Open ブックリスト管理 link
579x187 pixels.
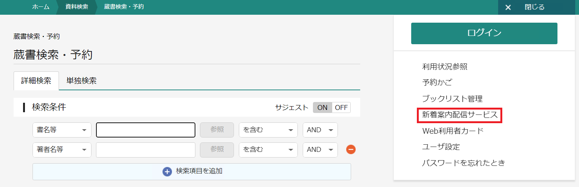452,99
